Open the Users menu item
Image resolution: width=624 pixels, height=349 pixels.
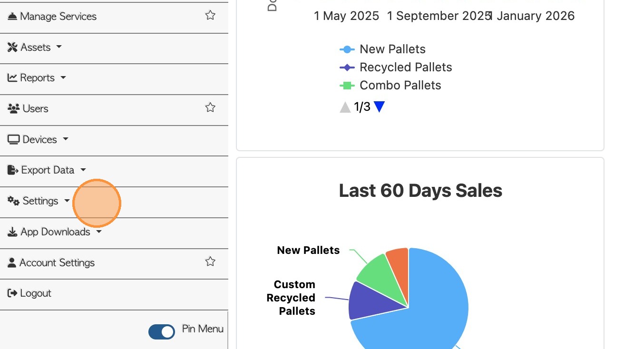pyautogui.click(x=35, y=108)
